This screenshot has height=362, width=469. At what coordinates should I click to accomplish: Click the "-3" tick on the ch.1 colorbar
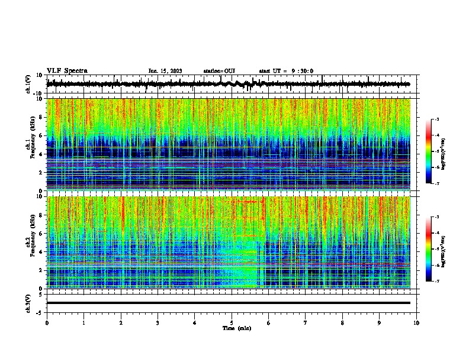click(436, 119)
